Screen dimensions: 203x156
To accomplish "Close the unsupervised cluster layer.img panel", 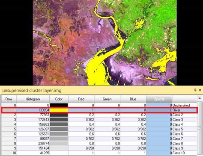I will 200,90.
